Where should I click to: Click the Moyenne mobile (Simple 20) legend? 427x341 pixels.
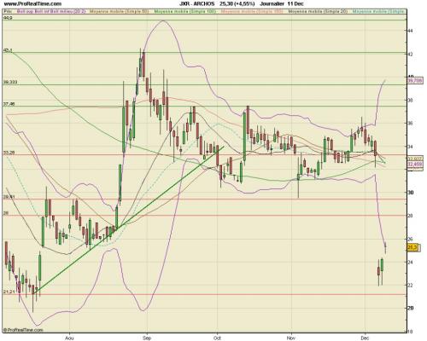pyautogui.click(x=318, y=12)
